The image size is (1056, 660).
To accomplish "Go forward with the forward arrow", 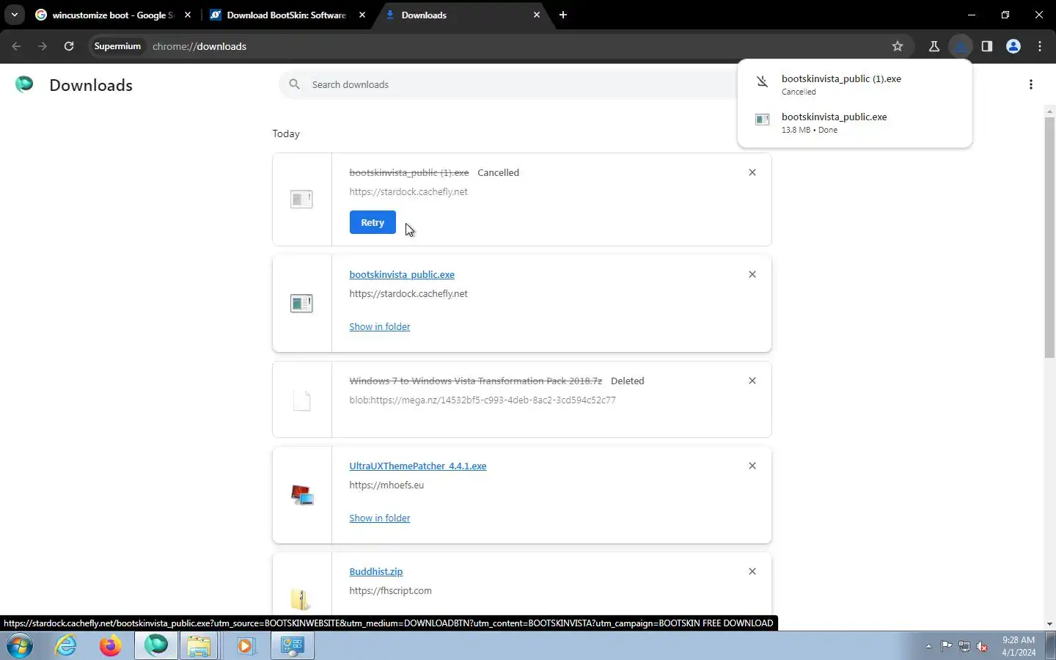I will click(43, 46).
